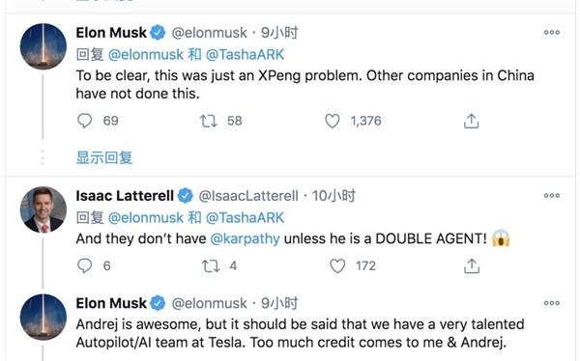Retweet the XPeng problem tweet
Viewport: 580px width, 361px height.
[x=208, y=121]
